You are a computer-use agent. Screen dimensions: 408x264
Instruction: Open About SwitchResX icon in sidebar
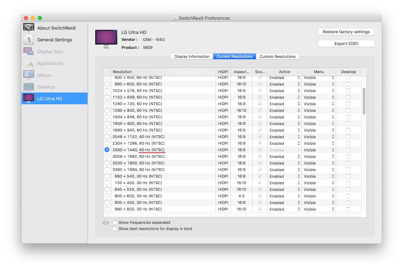point(29,28)
